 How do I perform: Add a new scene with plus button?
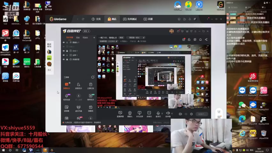[94, 37]
